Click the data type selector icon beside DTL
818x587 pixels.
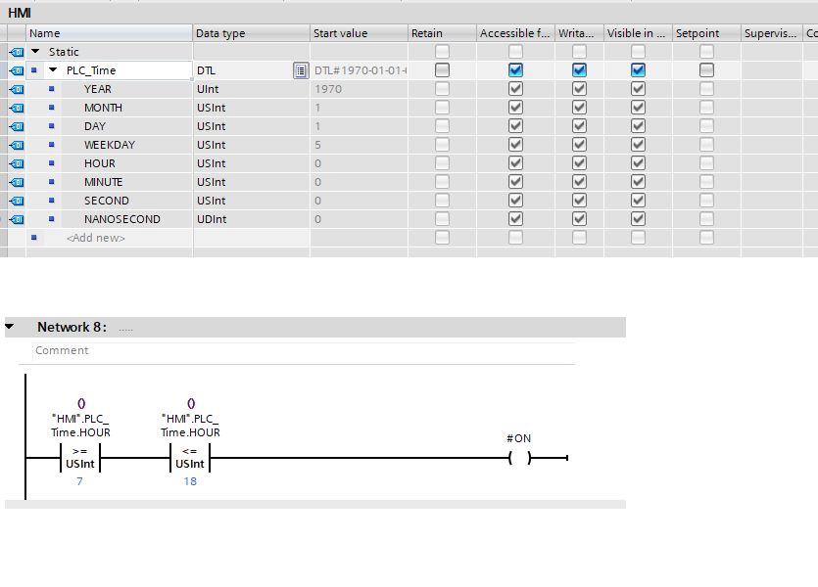301,70
